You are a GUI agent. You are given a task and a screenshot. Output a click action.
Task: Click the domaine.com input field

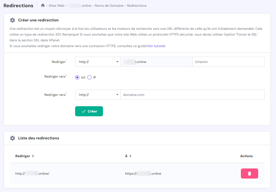pyautogui.click(x=193, y=94)
